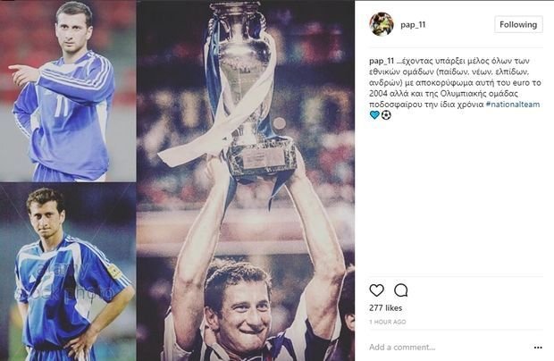Toggle the Following button
Image resolution: width=554 pixels, height=361 pixels.
click(518, 25)
